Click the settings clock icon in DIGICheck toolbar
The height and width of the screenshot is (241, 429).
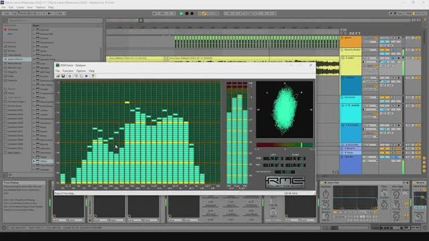click(70, 76)
